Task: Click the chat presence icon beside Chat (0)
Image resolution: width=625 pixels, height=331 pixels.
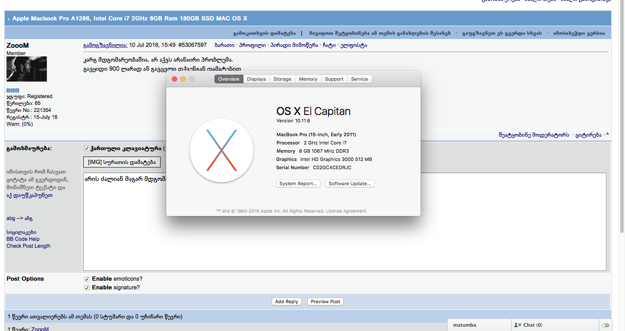Action: 517,325
